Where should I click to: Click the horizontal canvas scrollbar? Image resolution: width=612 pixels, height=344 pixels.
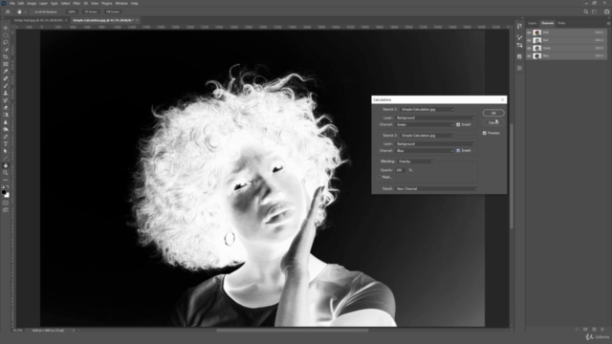292,331
